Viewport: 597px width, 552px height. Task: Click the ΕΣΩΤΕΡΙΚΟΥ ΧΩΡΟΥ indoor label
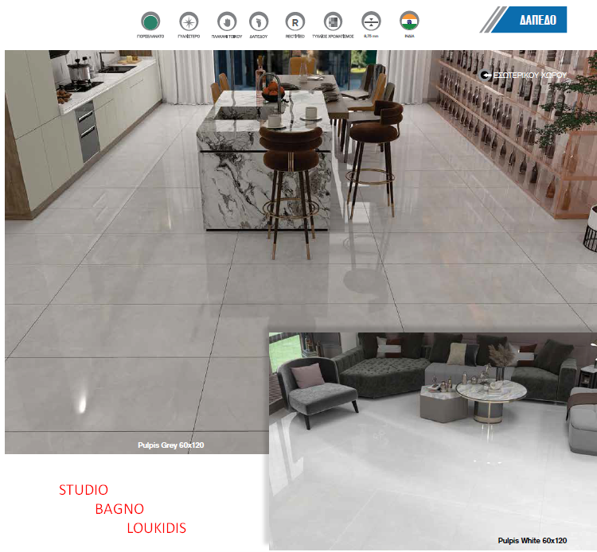525,75
